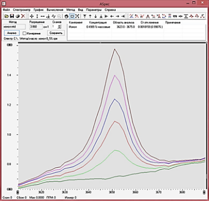The height and width of the screenshot is (201, 209).
Task: Maximize the ASpec window
Action: point(194,3)
